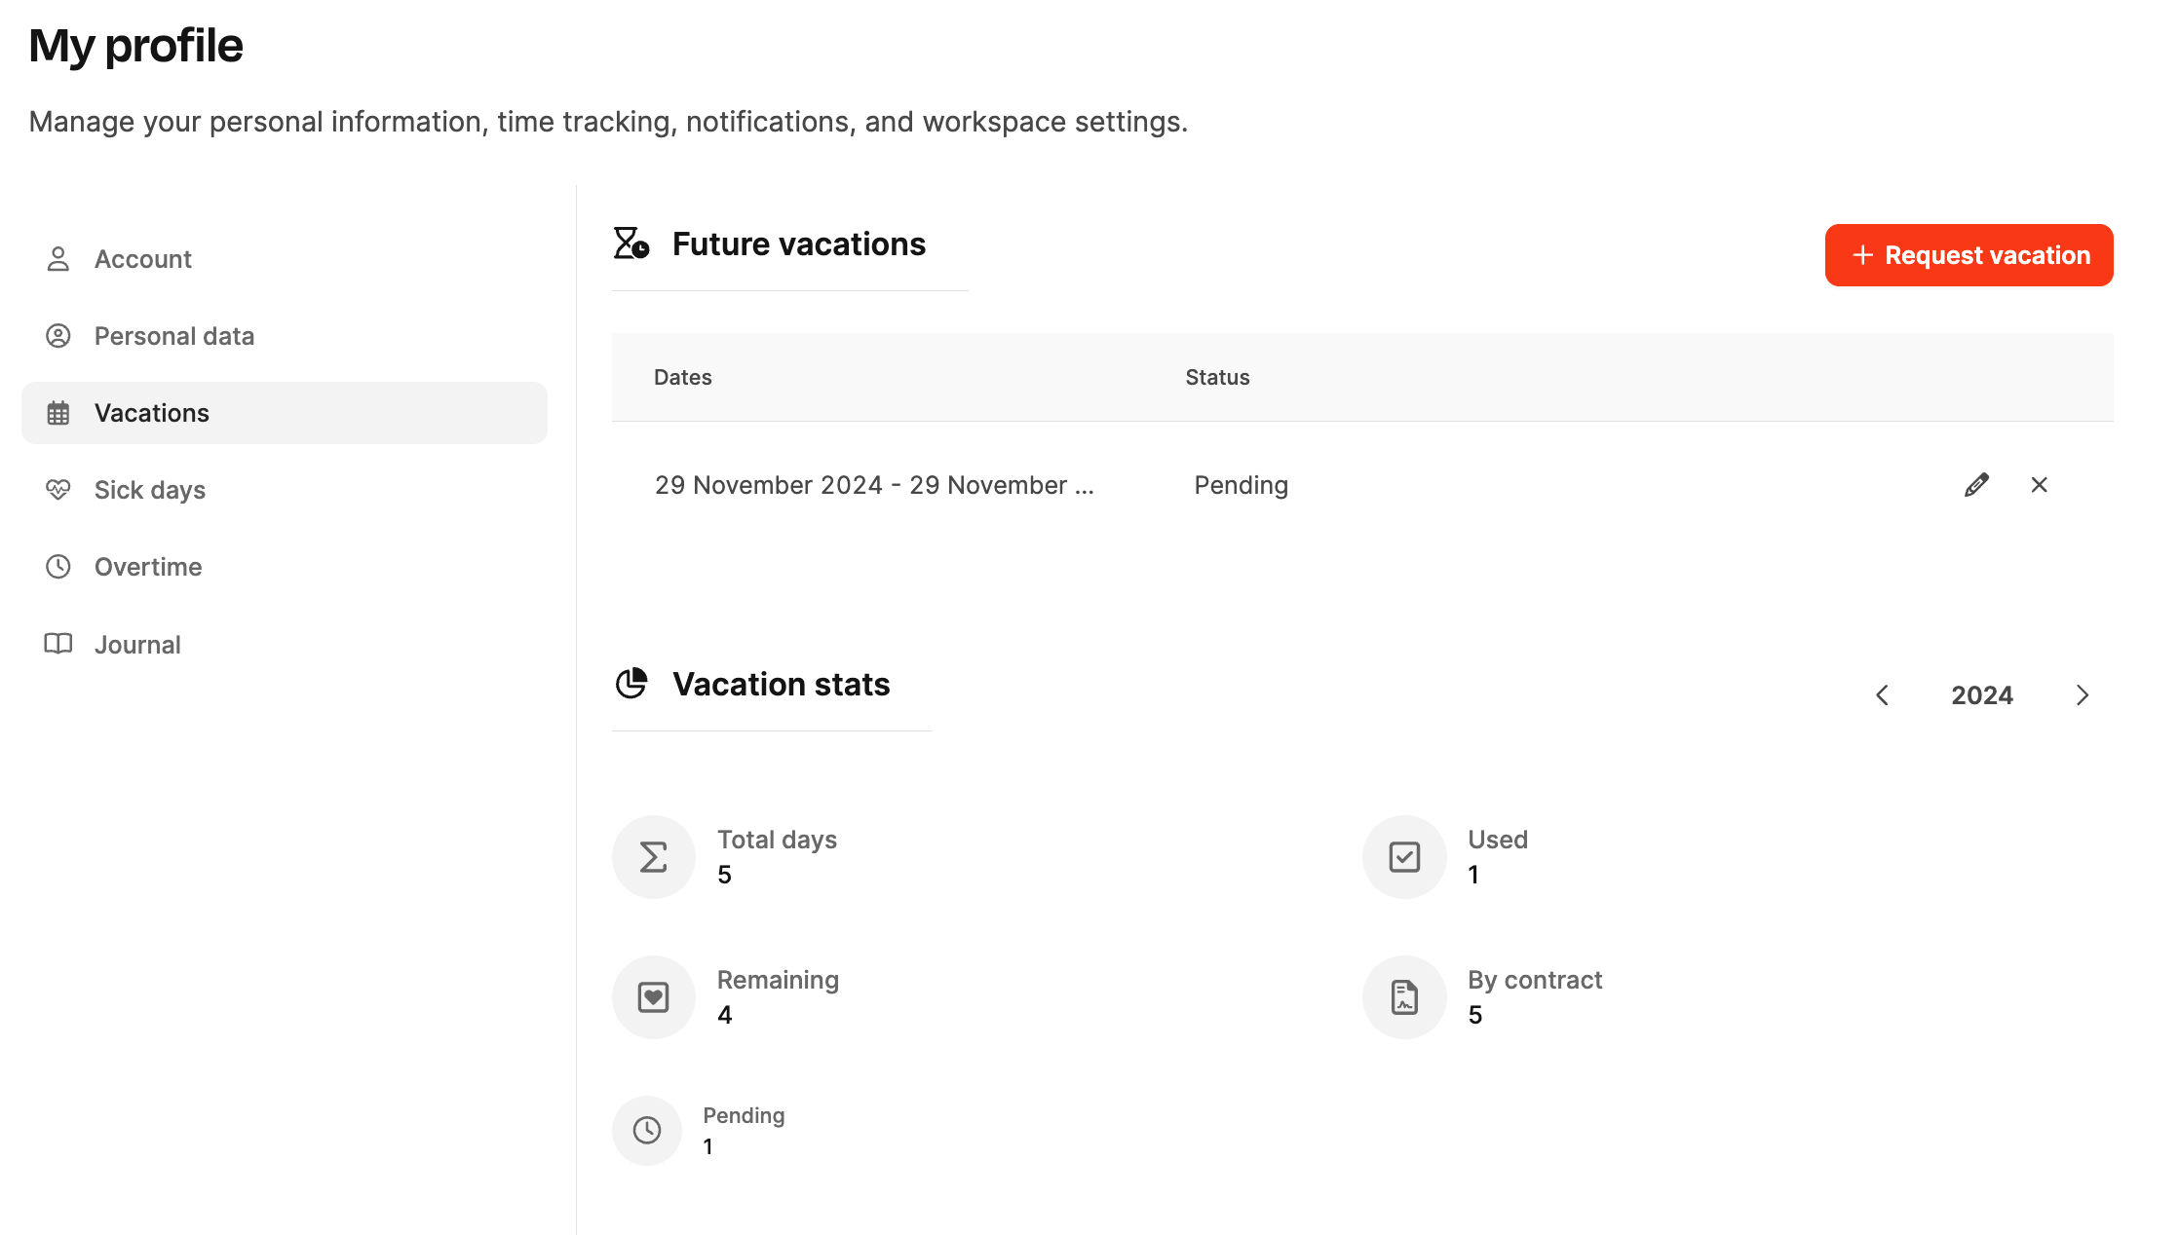2179x1235 pixels.
Task: Open the Journal section
Action: click(136, 645)
